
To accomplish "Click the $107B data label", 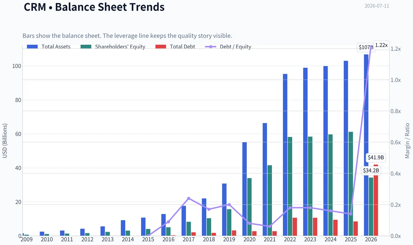I will pyautogui.click(x=365, y=47).
